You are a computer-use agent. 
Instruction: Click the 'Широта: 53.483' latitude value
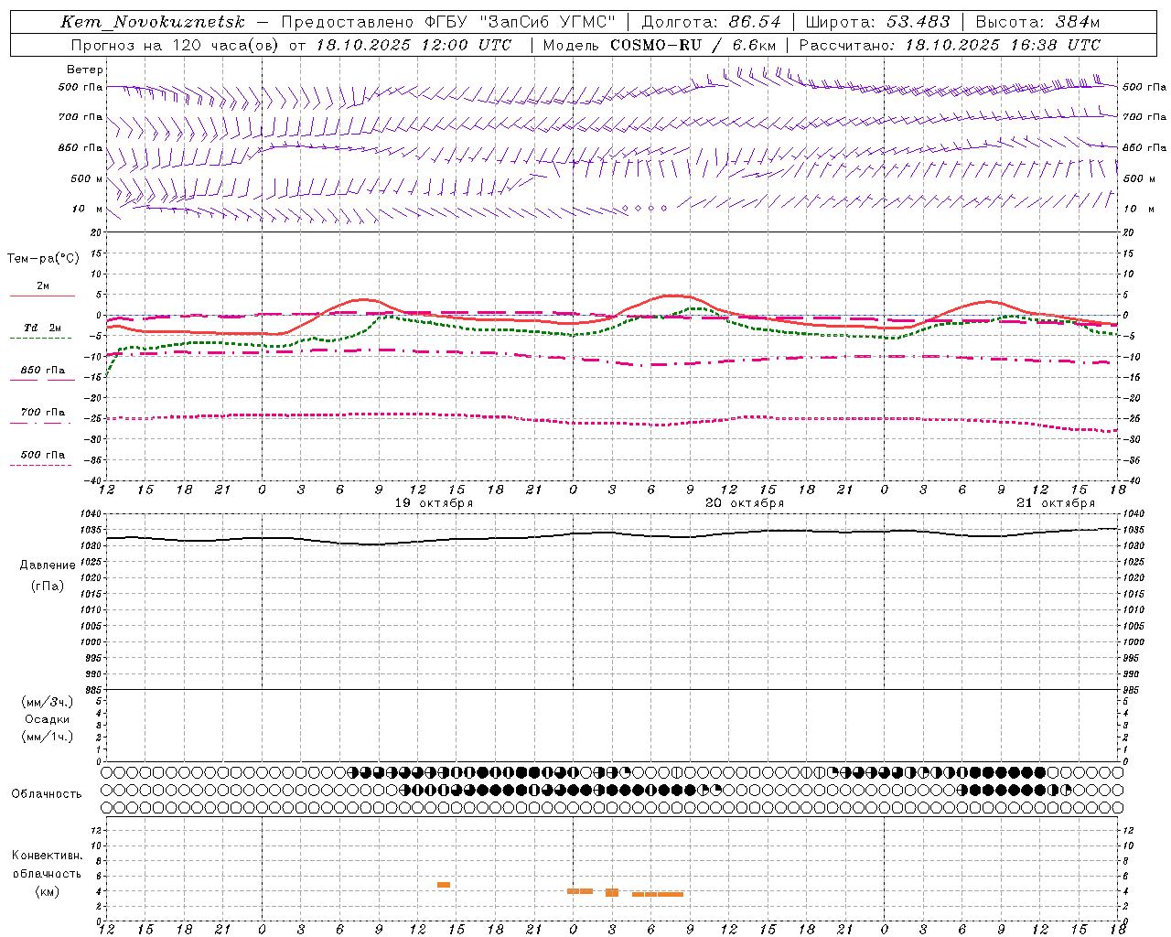(x=877, y=22)
